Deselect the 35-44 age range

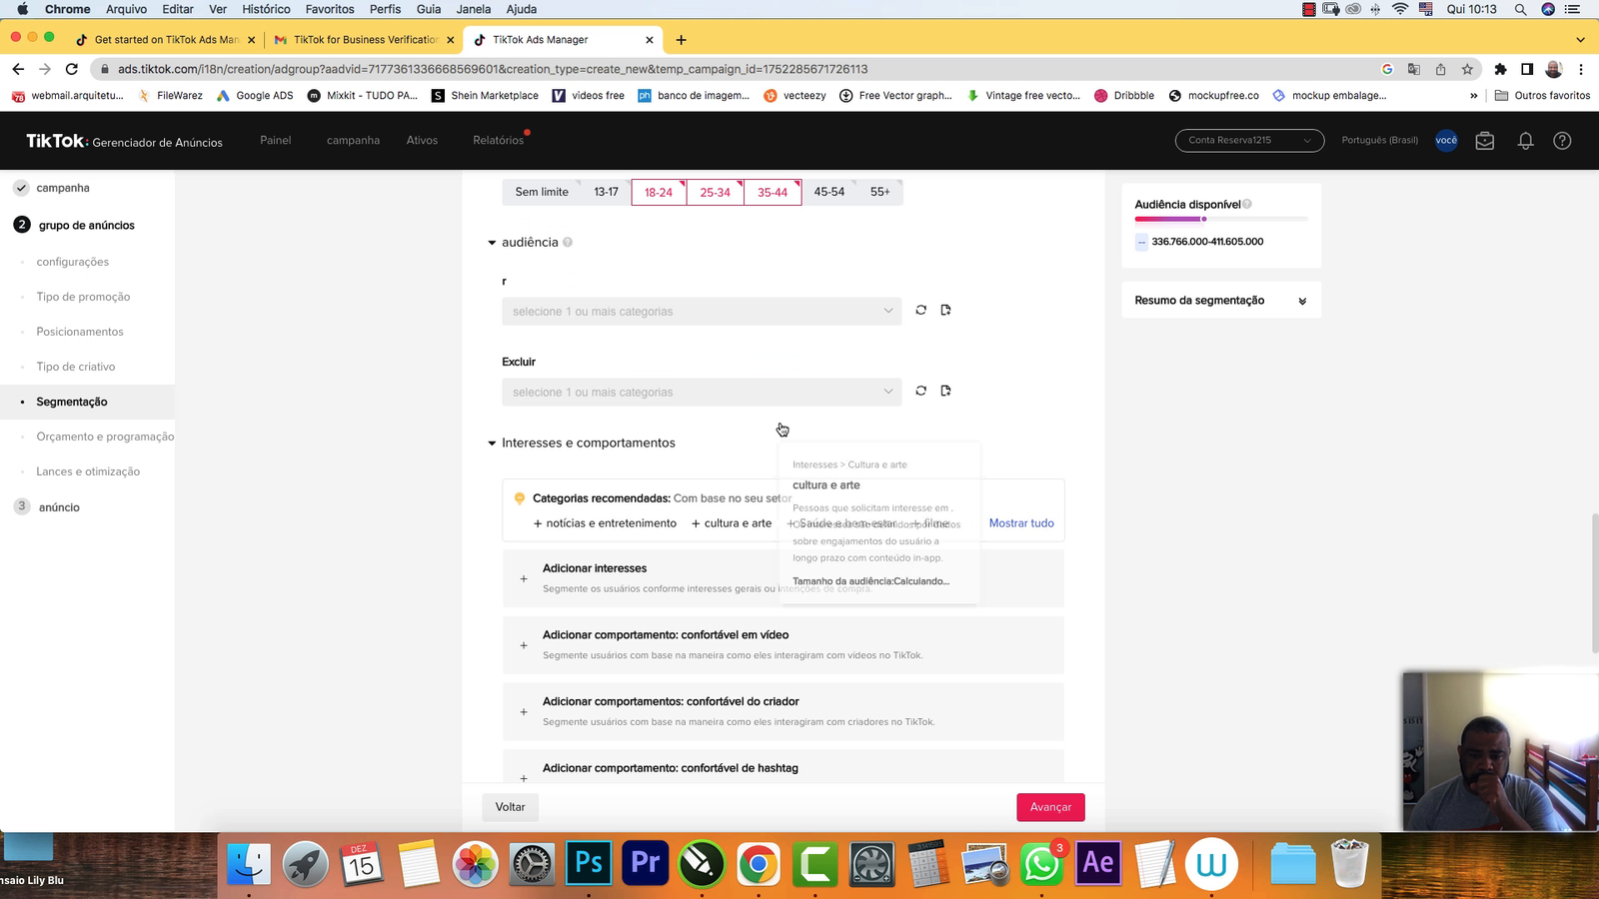tap(773, 192)
